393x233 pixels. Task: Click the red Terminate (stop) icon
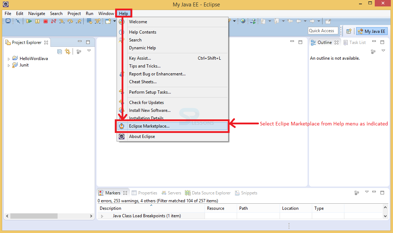45,21
